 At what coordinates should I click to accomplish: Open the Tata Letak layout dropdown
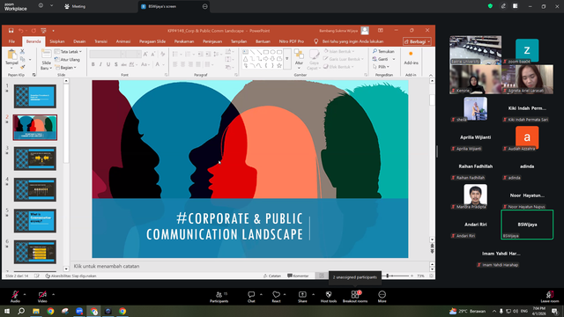coord(68,52)
